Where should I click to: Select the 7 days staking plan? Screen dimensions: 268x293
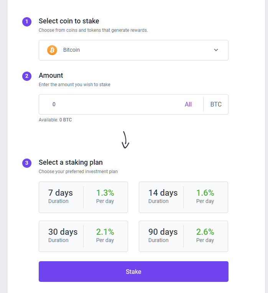tap(84, 197)
